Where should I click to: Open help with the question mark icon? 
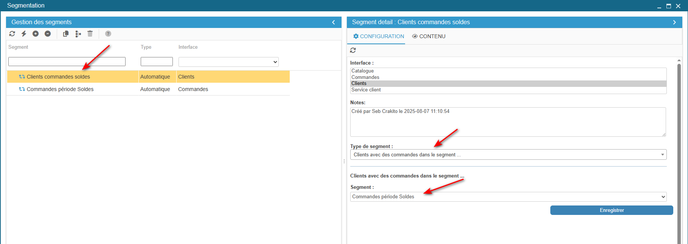pyautogui.click(x=108, y=34)
